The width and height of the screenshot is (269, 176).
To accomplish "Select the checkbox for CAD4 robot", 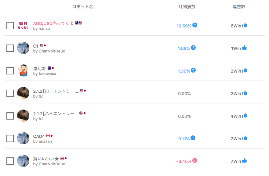I will [10, 138].
